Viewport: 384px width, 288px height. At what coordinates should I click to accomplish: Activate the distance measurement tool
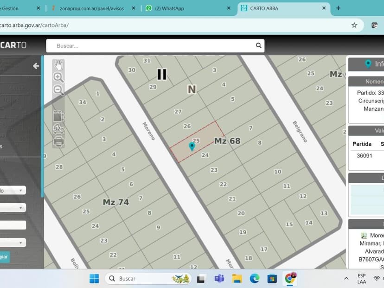(x=58, y=129)
